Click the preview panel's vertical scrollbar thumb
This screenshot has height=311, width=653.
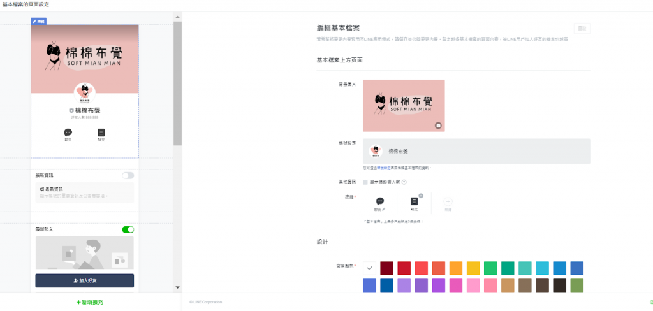coord(177,83)
